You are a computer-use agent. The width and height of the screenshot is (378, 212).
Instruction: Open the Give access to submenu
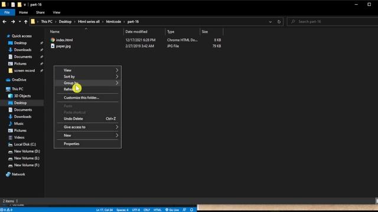point(88,127)
